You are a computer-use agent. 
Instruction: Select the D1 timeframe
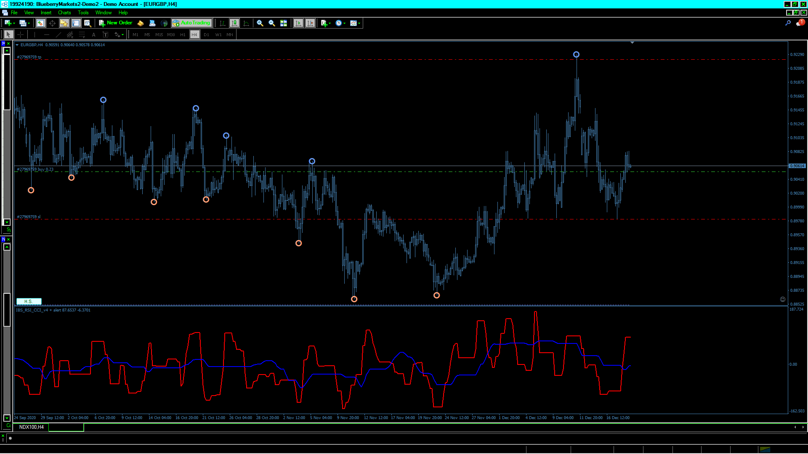(x=206, y=35)
